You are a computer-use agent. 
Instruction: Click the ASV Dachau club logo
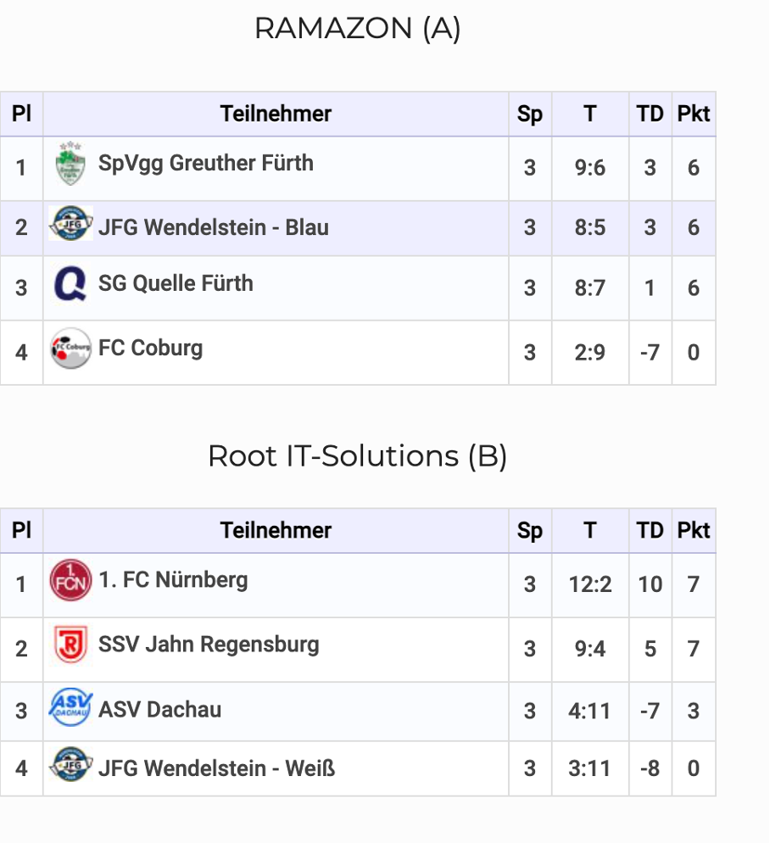click(70, 706)
